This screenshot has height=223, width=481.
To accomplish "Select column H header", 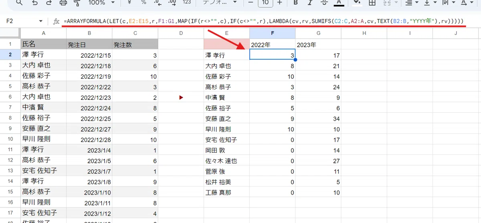I will coord(364,33).
